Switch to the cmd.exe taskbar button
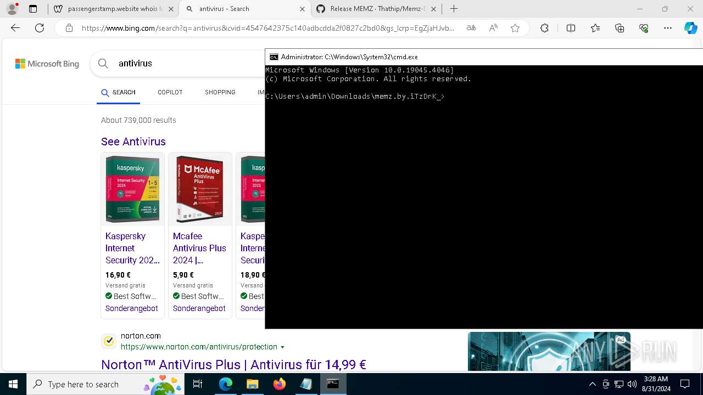This screenshot has height=395, width=703. tap(333, 384)
